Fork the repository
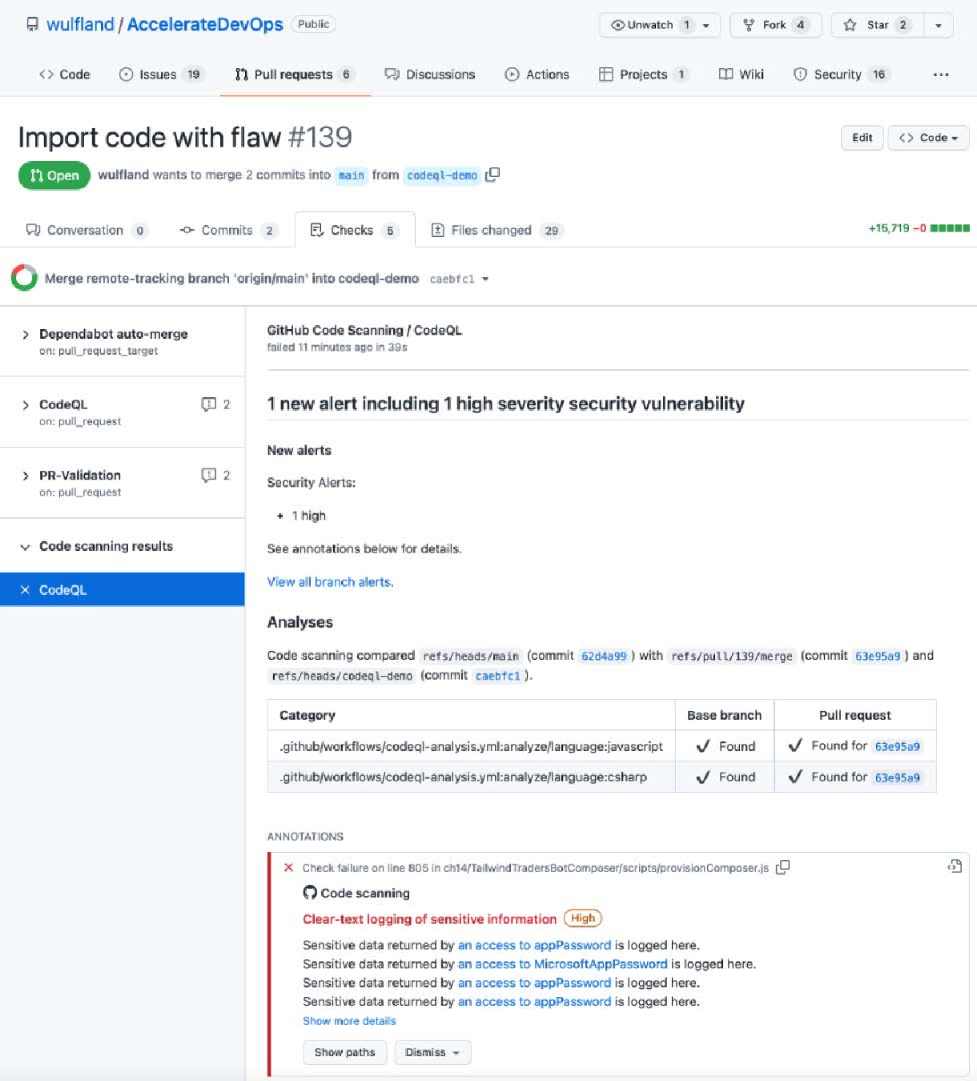 click(x=776, y=25)
